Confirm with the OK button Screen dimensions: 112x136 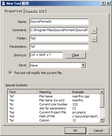(75, 131)
